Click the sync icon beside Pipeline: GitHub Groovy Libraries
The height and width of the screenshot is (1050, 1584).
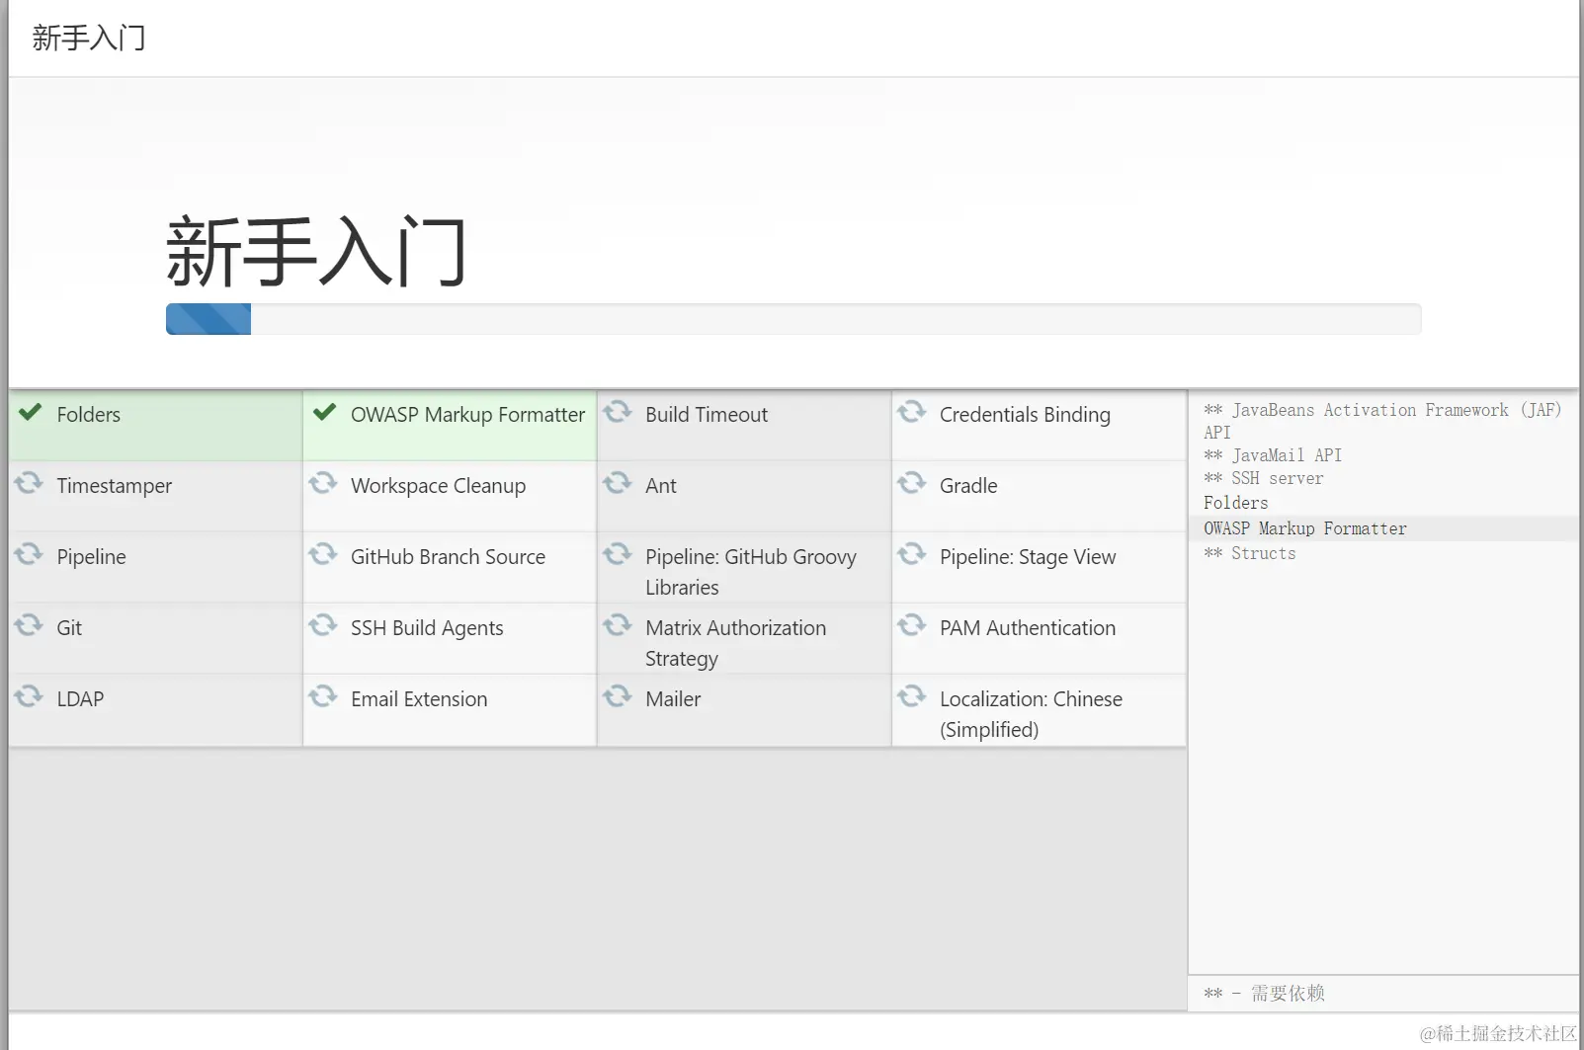(x=618, y=553)
